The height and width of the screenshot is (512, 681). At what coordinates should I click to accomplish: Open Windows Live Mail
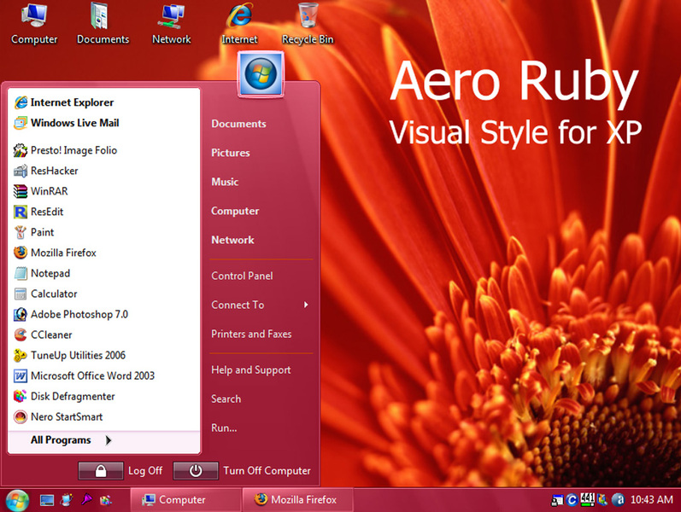[x=67, y=123]
